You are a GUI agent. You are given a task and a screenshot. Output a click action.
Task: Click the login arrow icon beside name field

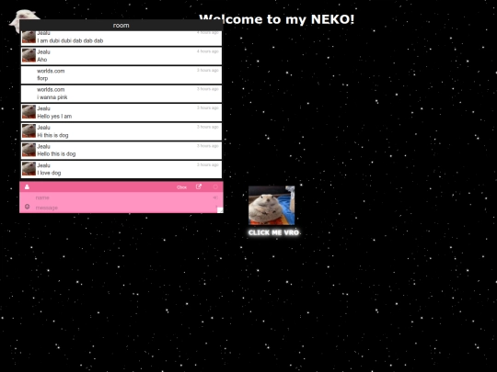click(215, 197)
